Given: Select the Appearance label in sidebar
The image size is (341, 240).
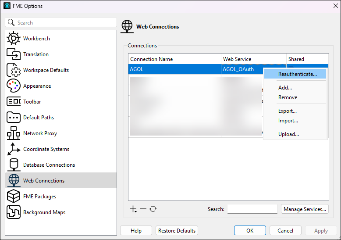Looking at the screenshot, I should (x=37, y=86).
